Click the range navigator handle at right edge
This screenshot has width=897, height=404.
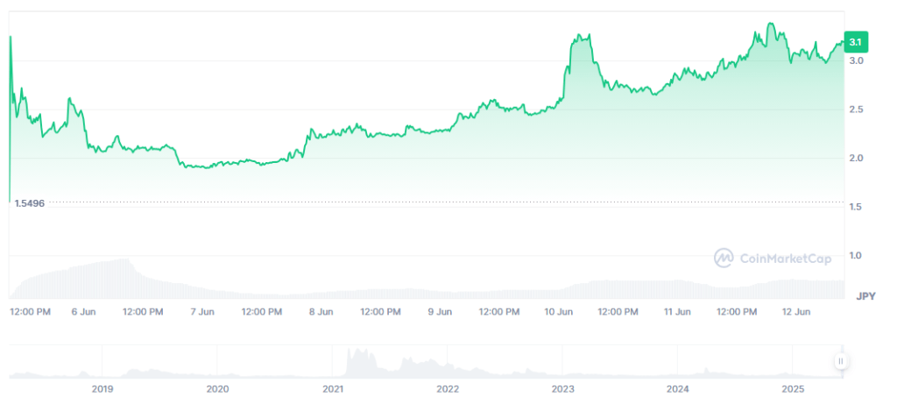(x=840, y=360)
